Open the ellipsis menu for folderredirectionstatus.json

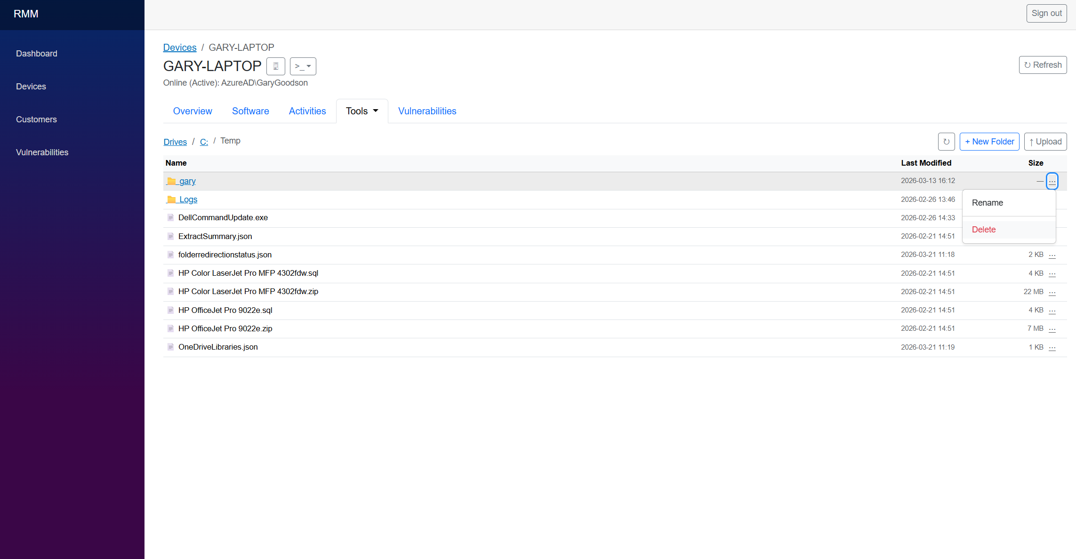(x=1052, y=255)
